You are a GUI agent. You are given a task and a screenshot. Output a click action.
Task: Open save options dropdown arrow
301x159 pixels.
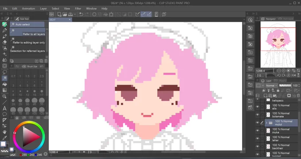coord(75,15)
